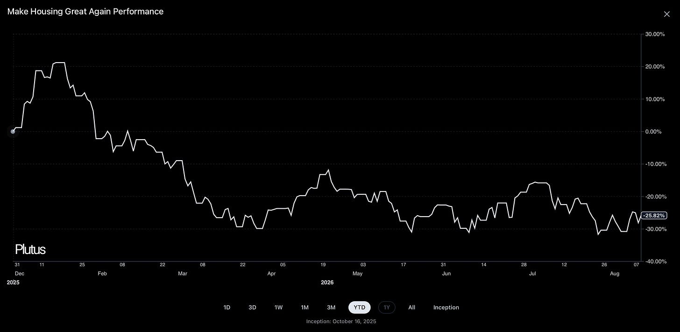
Task: Click the Make Housing Great Again Performance title
Action: point(85,12)
